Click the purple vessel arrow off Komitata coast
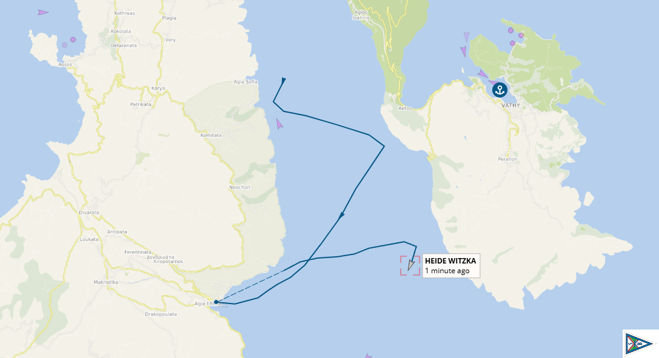Viewport: 659px width, 358px height. 279,124
